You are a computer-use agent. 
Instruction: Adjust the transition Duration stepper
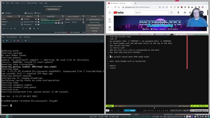[x=83, y=22]
